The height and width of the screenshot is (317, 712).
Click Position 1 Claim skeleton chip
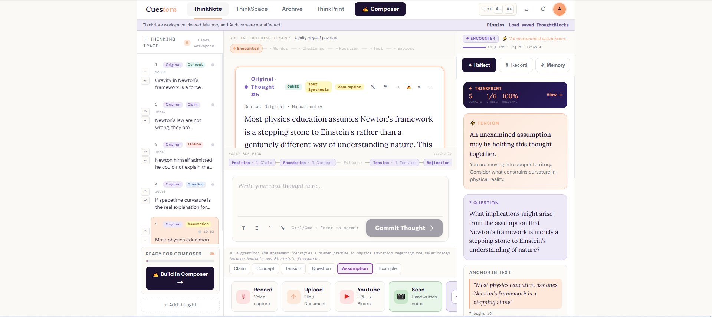coord(252,163)
